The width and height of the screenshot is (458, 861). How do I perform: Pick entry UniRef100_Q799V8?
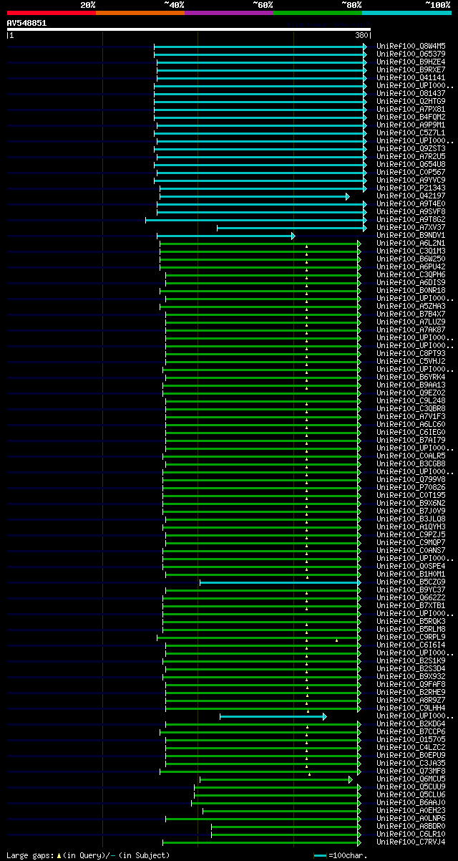[x=411, y=479]
